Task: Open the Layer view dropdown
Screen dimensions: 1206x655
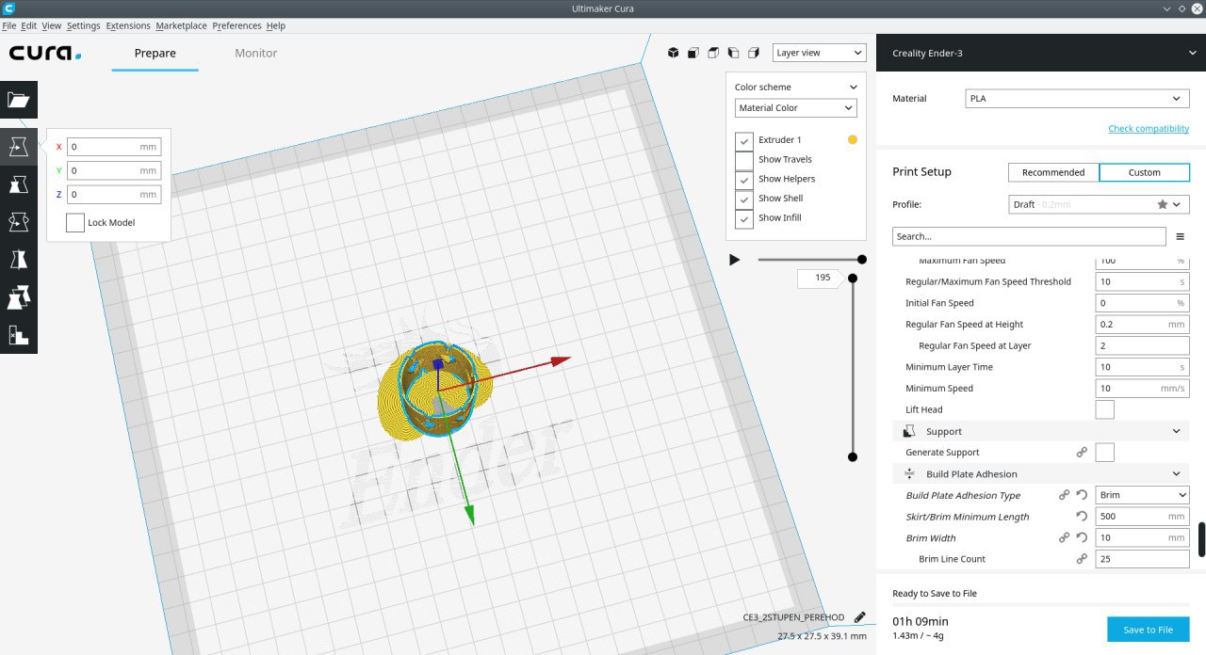Action: click(x=819, y=53)
